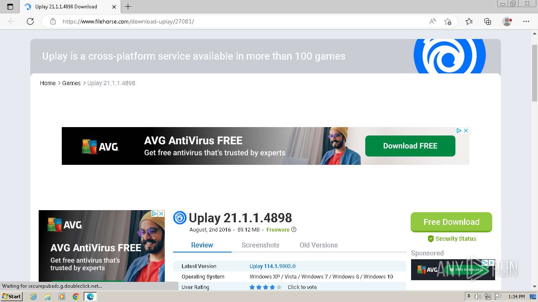Click the 1:34 PM clock

pos(517,297)
